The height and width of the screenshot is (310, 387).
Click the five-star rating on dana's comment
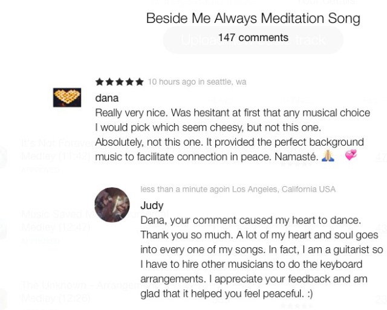pos(120,82)
